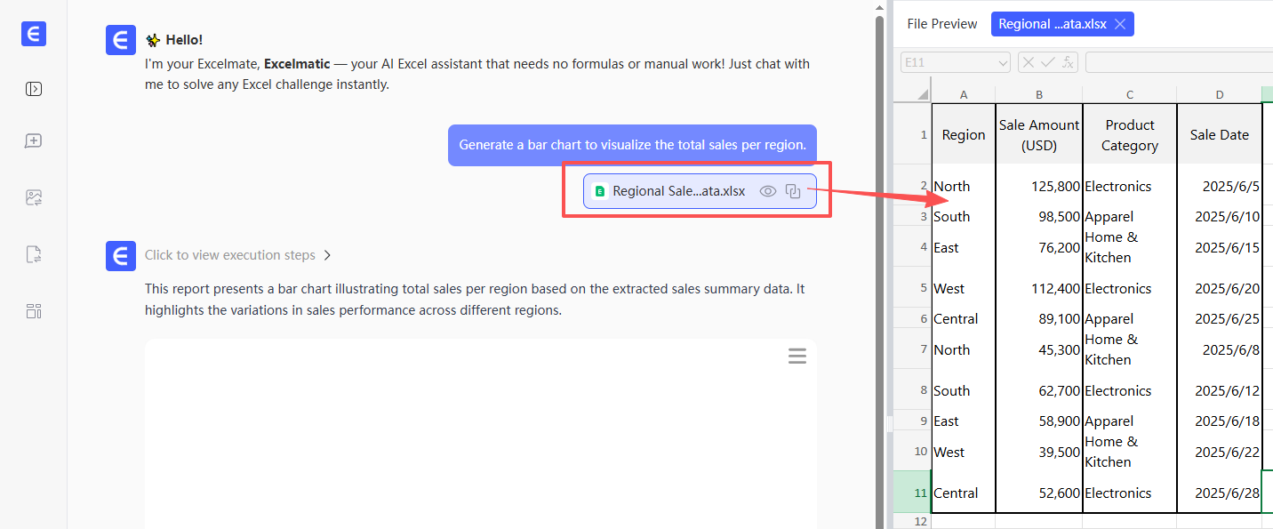Screen dimensions: 1273x529
Task: Open the chart hamburger menu
Action: click(797, 357)
